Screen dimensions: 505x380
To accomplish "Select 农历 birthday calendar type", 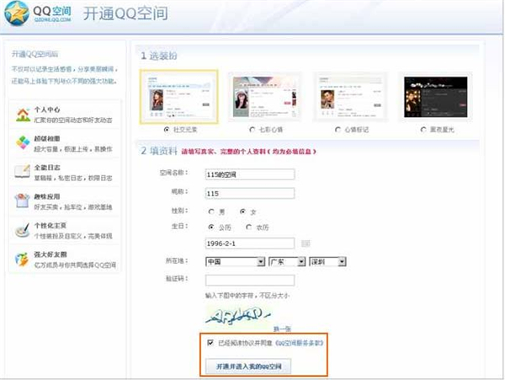I will 248,227.
